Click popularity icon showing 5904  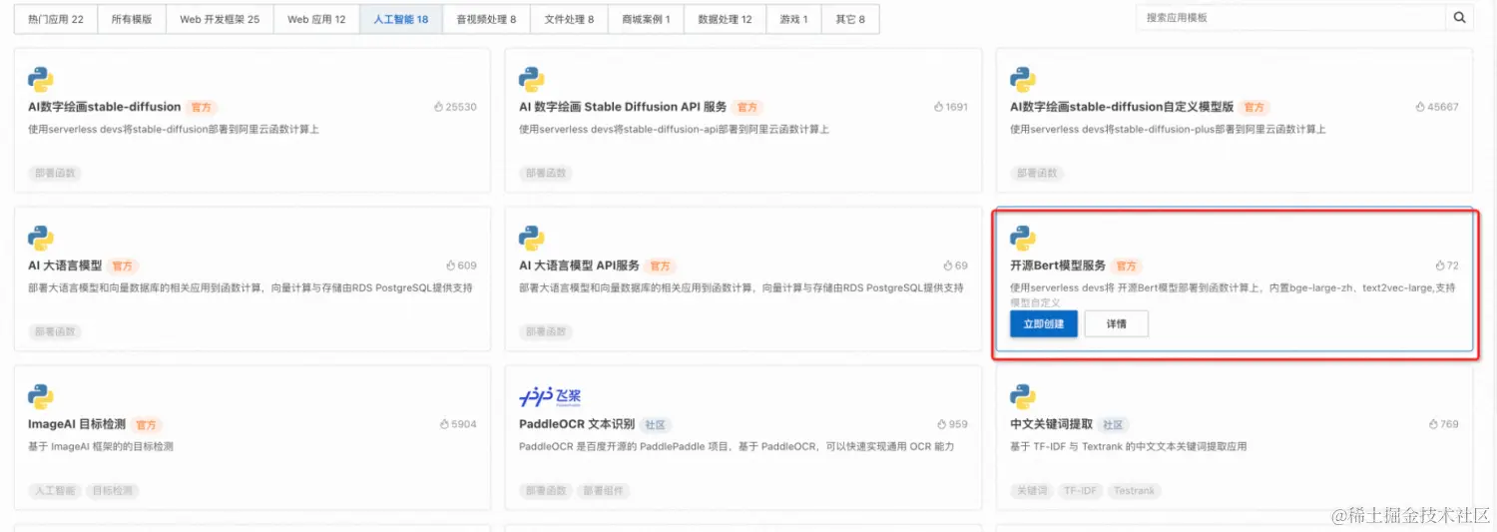click(445, 424)
